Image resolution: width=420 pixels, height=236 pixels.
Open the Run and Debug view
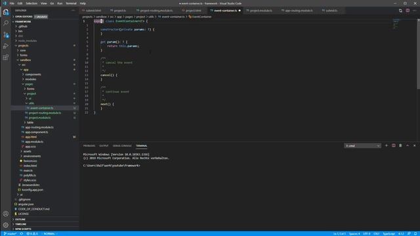(x=6, y=46)
